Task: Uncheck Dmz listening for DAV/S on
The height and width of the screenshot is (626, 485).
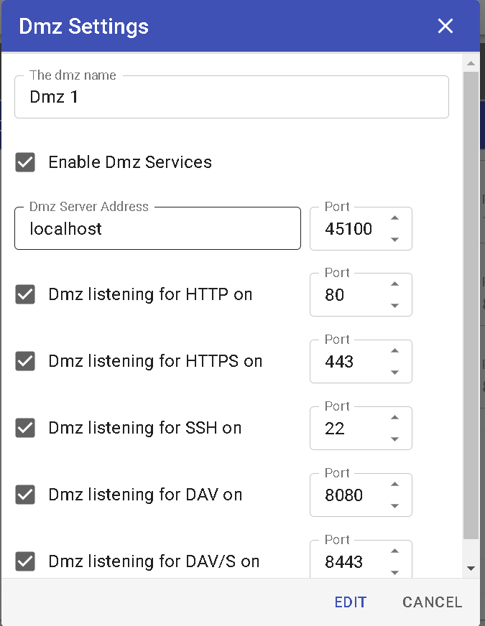Action: click(24, 561)
